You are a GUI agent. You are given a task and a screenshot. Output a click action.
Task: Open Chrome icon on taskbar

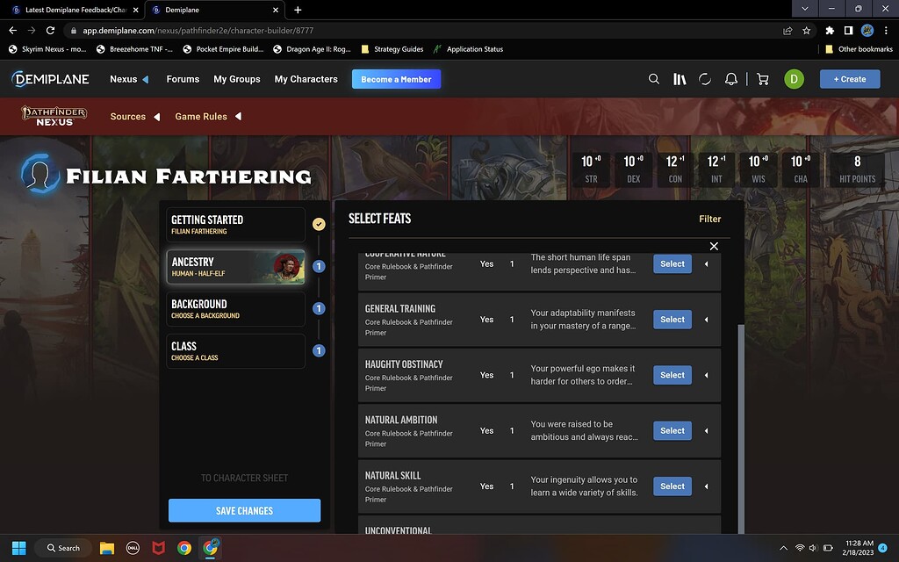184,548
